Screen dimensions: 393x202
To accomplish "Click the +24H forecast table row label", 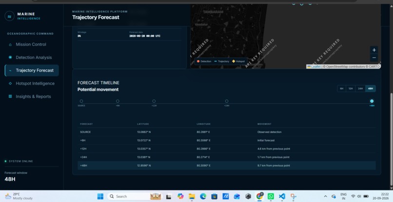I will pos(83,157).
